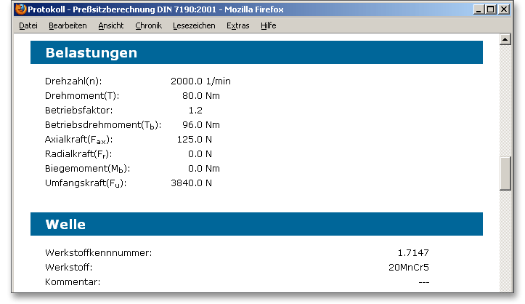
Task: Click the vertical scrollbar thumb
Action: (x=506, y=174)
